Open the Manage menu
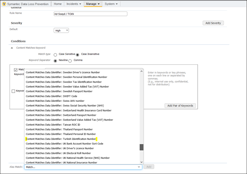 [93, 4]
